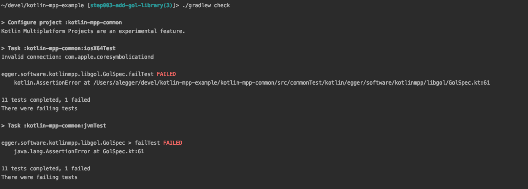528x189 pixels.
Task: Click the red FAILED label under iosX64Test
Action: tap(166, 74)
